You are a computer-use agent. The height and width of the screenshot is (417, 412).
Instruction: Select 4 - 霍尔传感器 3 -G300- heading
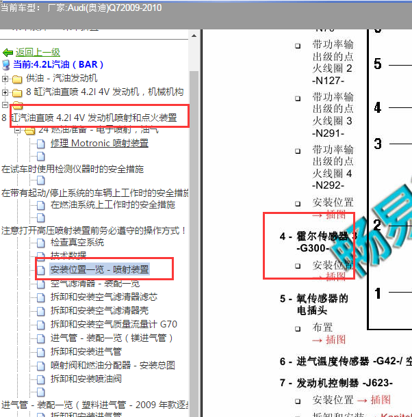coord(318,242)
